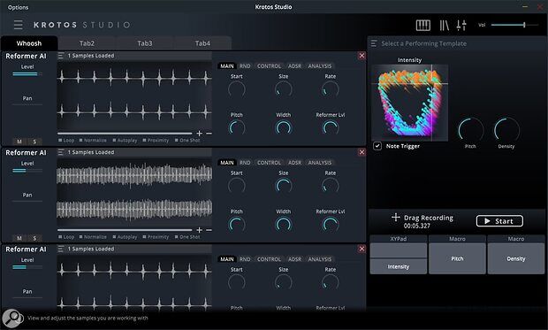Screen dimensions: 548x330
Task: Open the Select a Performing Template menu
Action: pos(374,43)
